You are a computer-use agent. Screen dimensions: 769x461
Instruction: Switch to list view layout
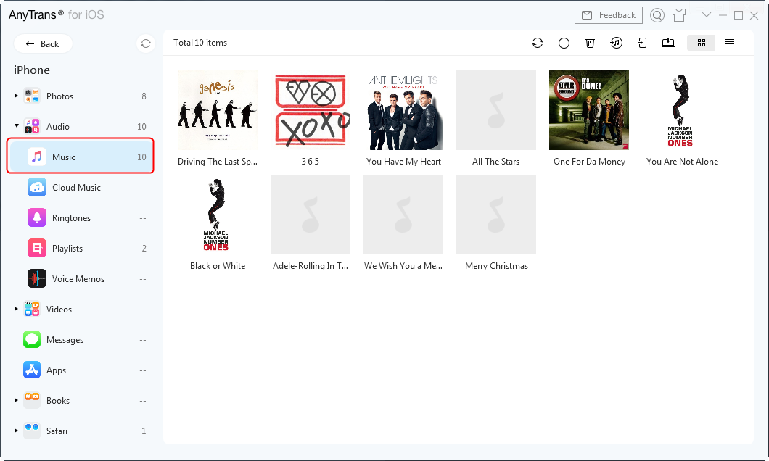tap(730, 43)
